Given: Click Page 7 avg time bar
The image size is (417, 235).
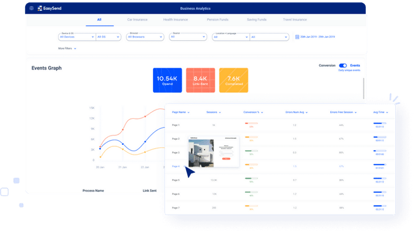Looking at the screenshot, I should (x=380, y=206).
